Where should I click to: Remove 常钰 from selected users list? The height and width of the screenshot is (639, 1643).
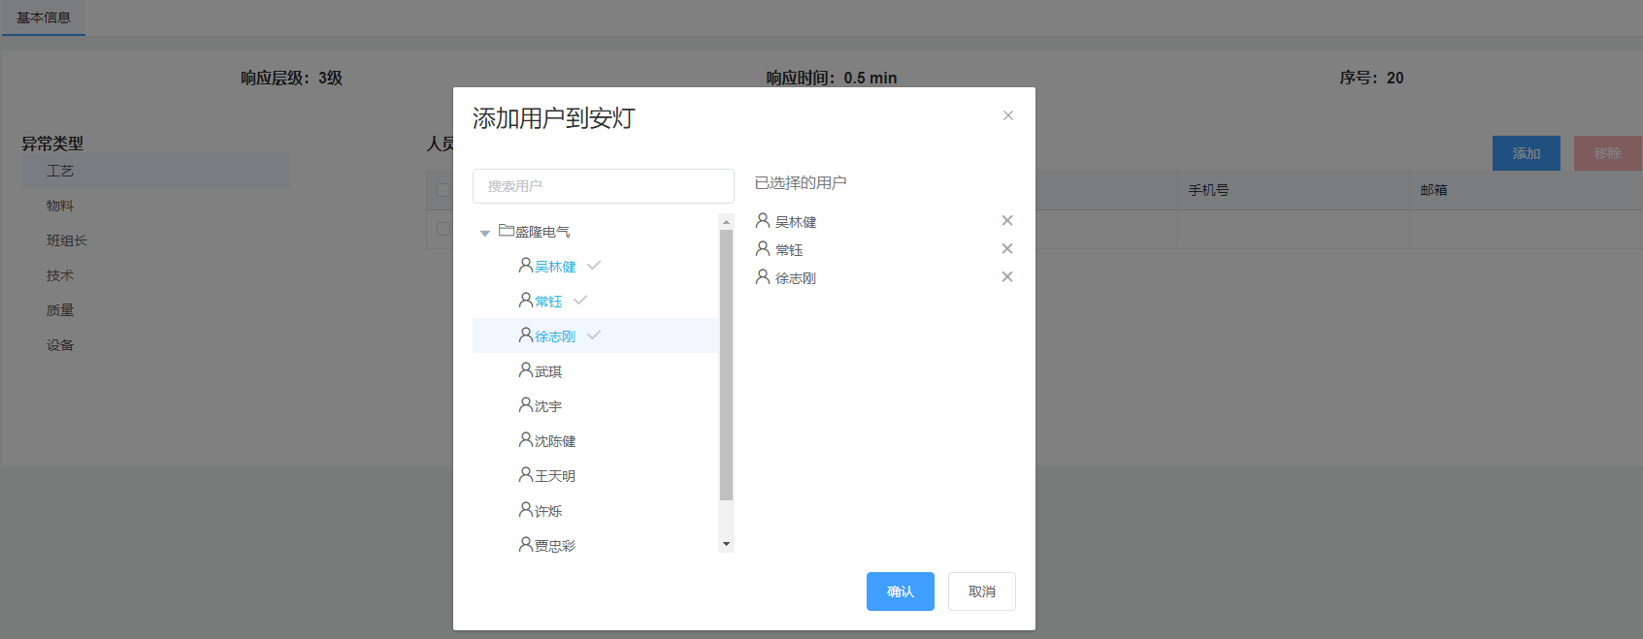pyautogui.click(x=1007, y=249)
